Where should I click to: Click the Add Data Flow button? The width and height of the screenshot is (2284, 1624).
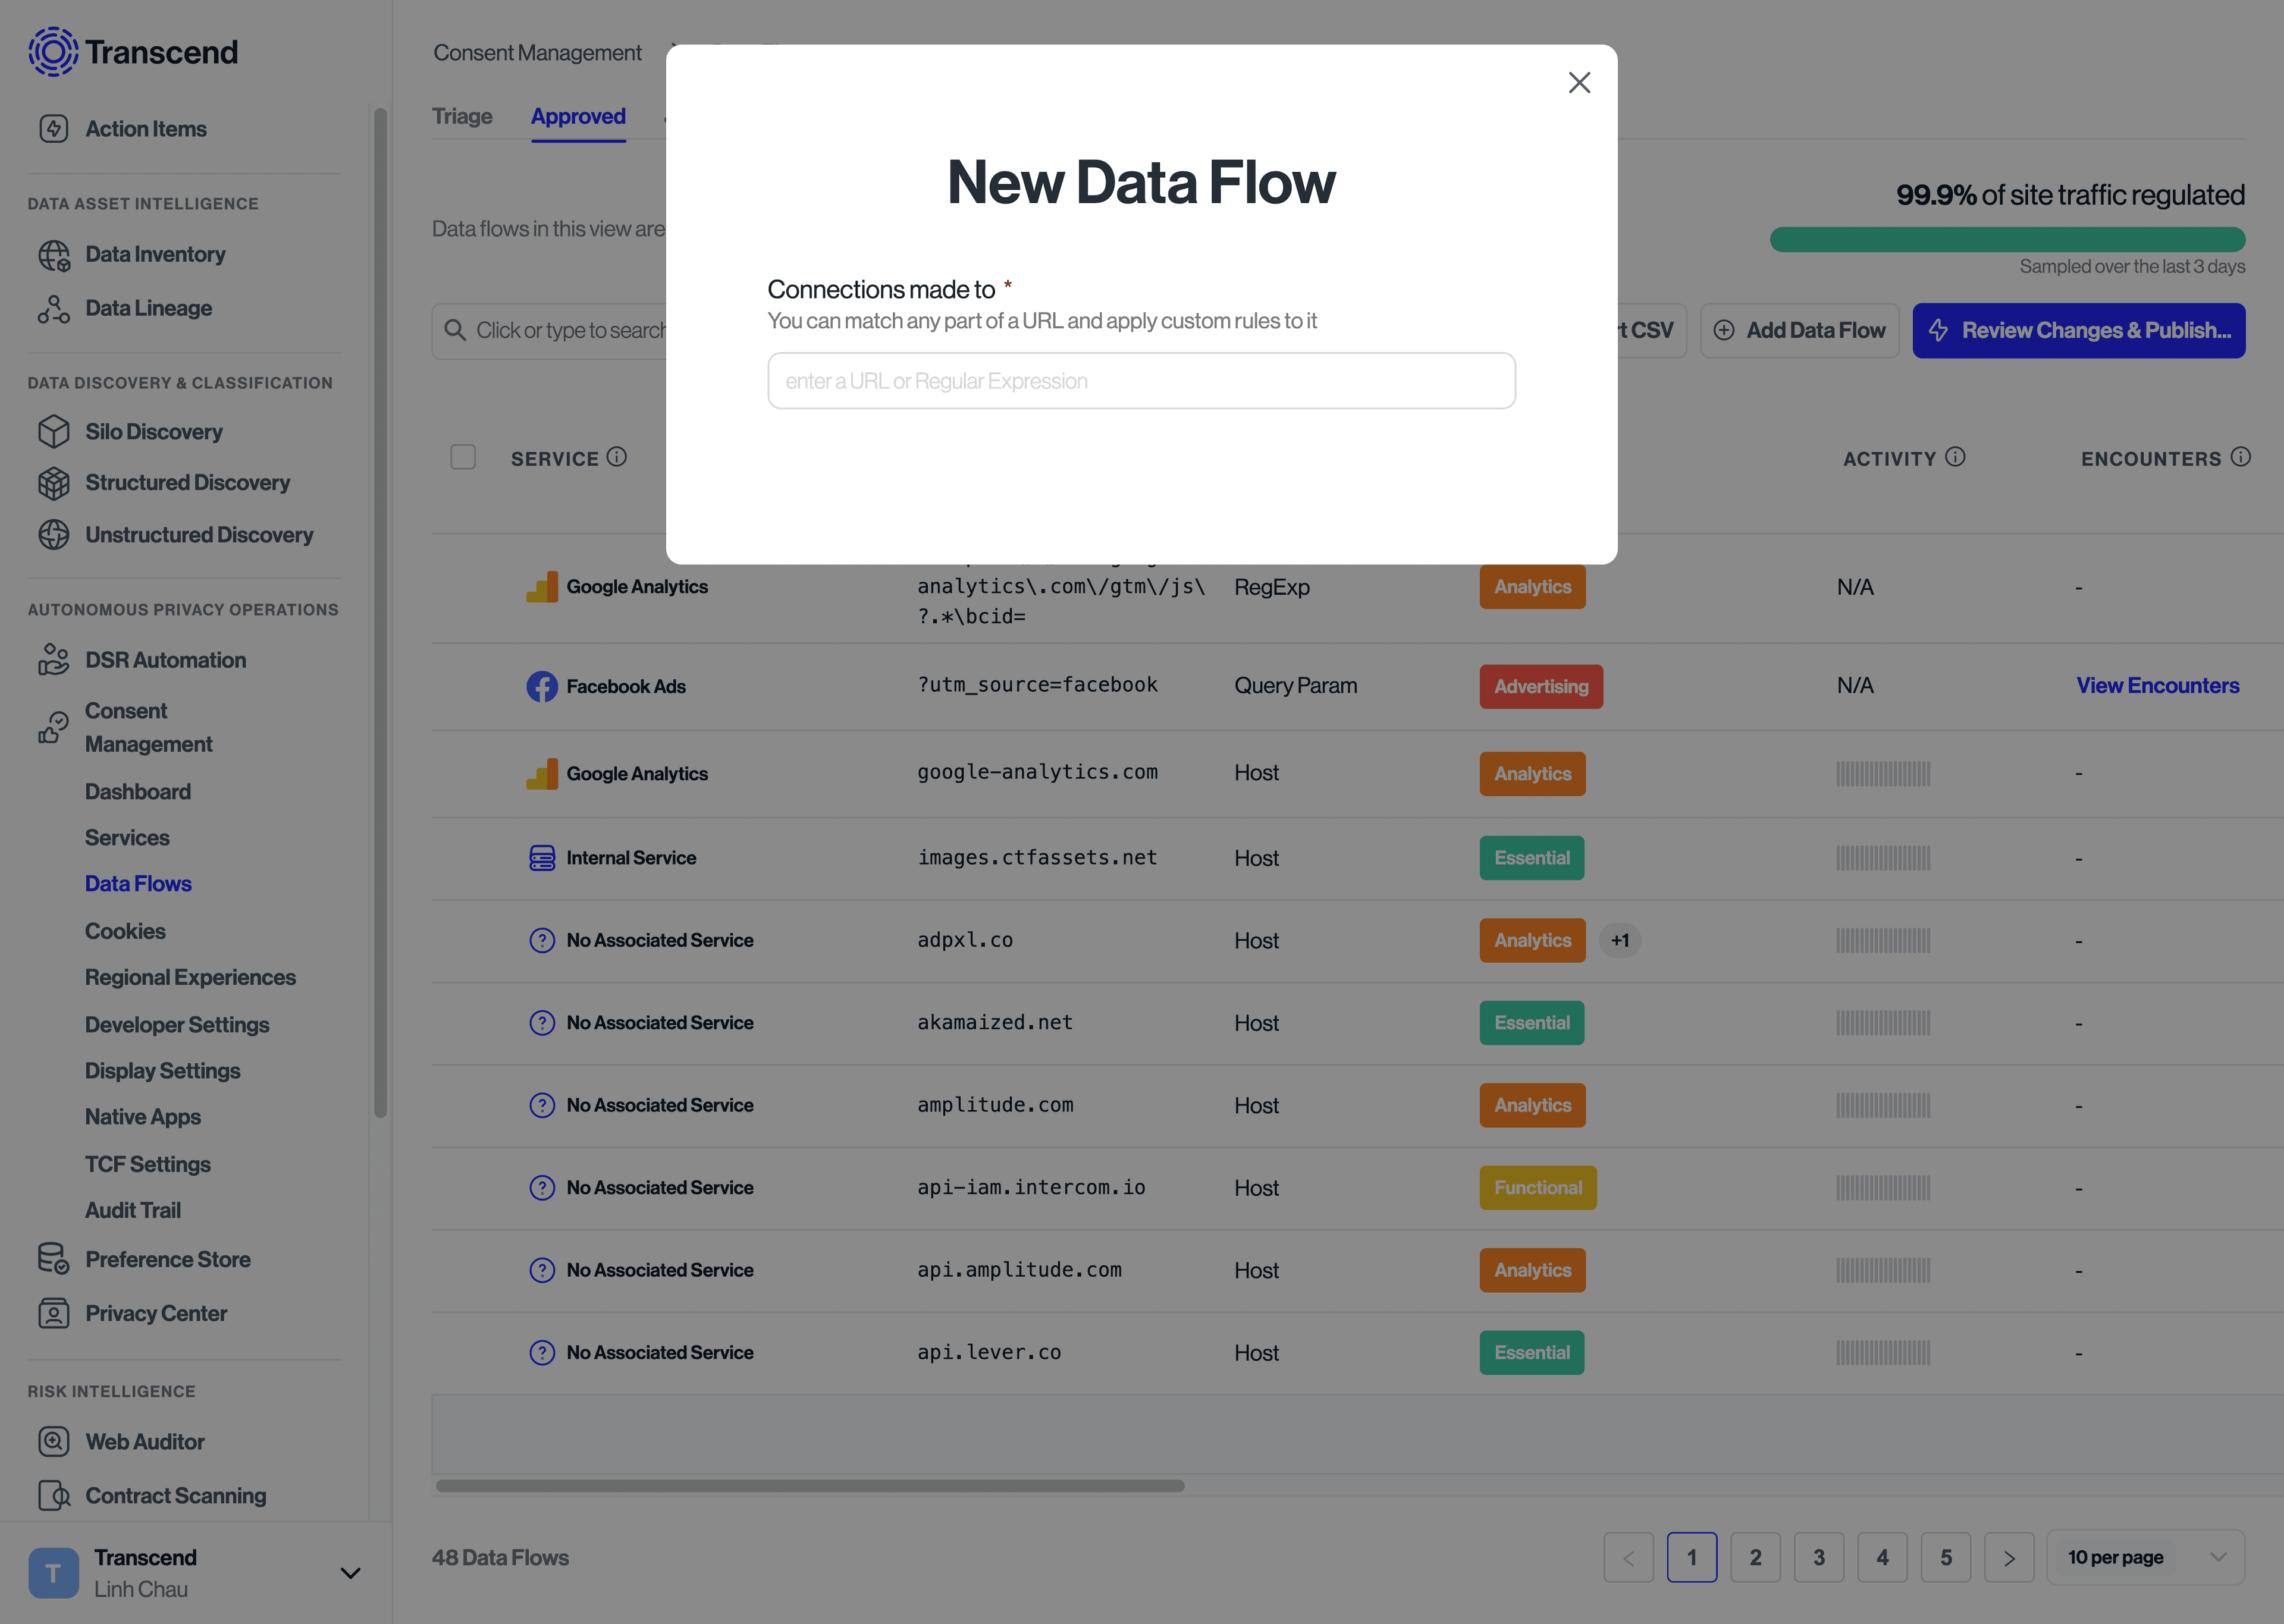[x=1800, y=330]
